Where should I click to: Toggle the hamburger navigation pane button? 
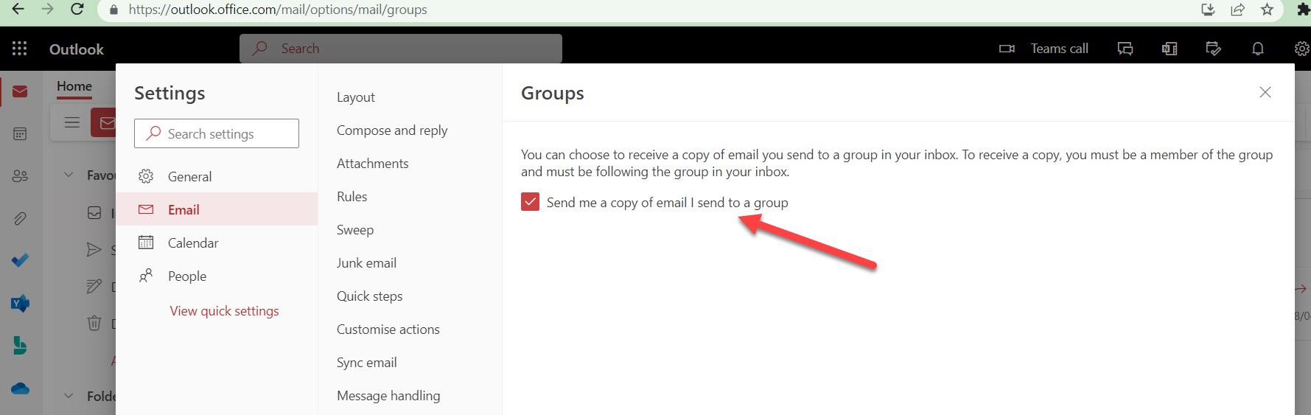72,122
